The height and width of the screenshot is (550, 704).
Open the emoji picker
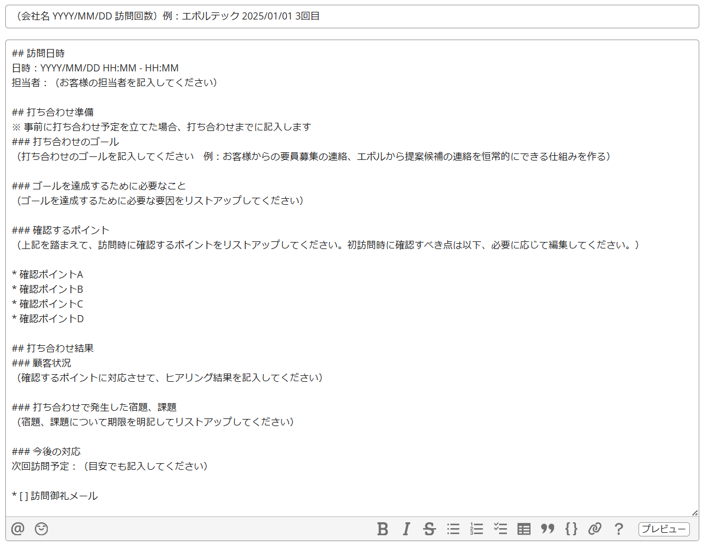pos(40,529)
